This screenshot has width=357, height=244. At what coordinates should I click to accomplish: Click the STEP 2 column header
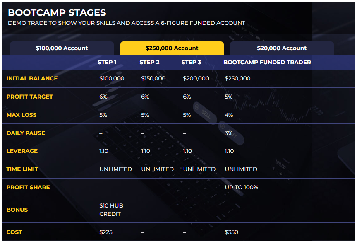click(x=149, y=62)
